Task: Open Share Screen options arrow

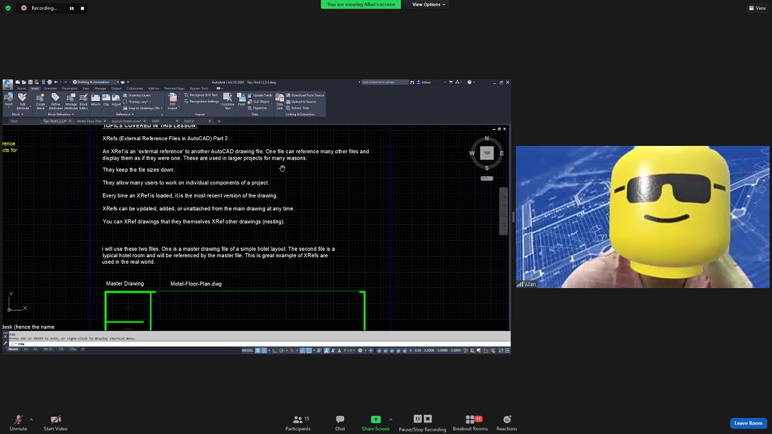Action: [391, 419]
